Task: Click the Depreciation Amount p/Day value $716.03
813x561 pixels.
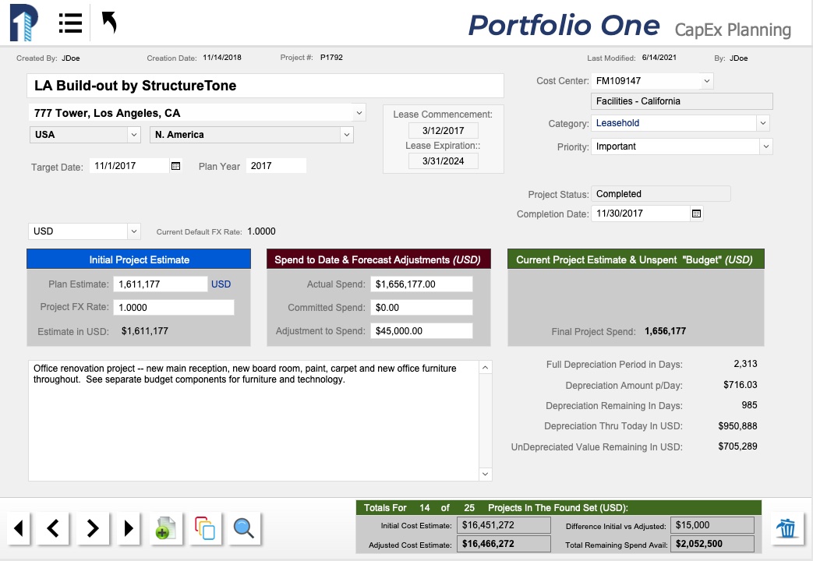Action: (740, 385)
